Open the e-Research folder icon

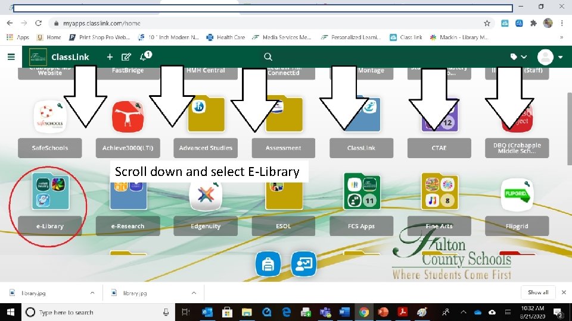[128, 195]
